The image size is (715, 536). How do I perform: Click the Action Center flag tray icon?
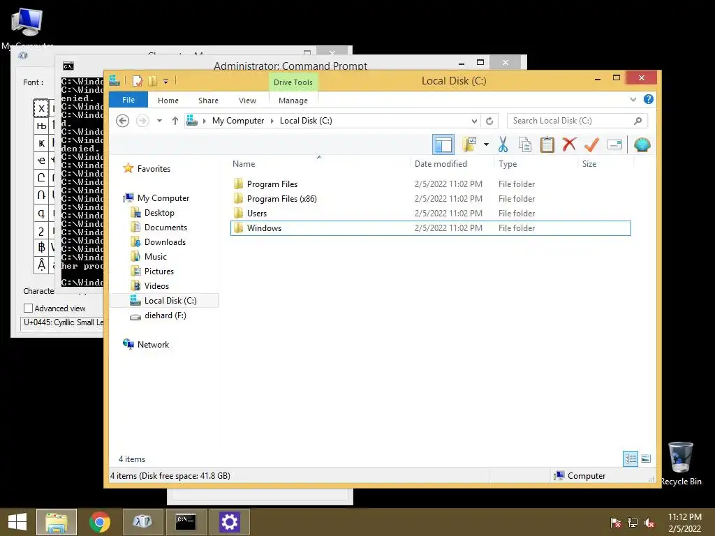tap(615, 522)
